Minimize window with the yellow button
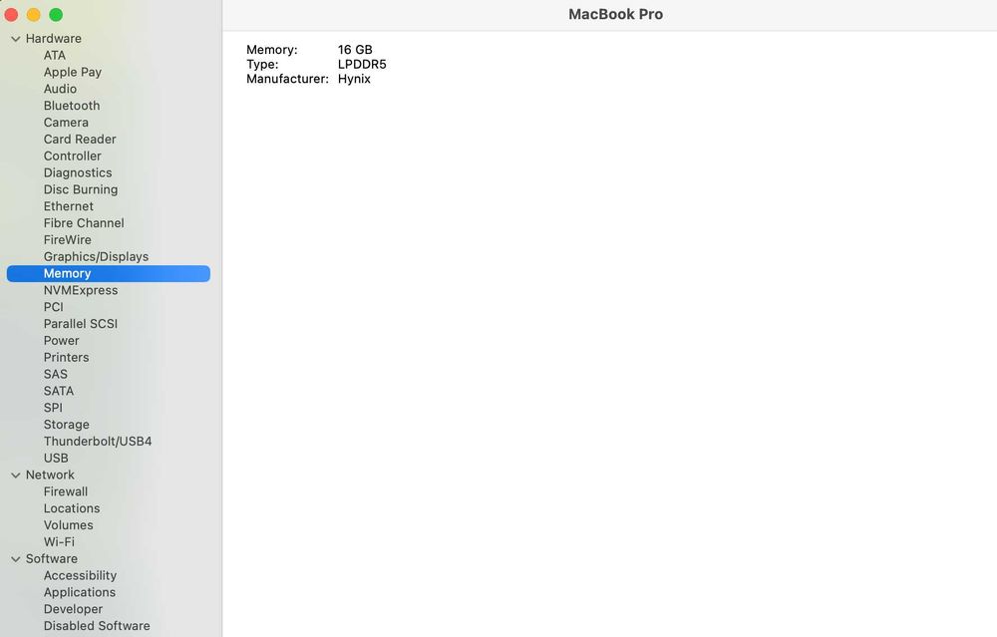 [34, 15]
